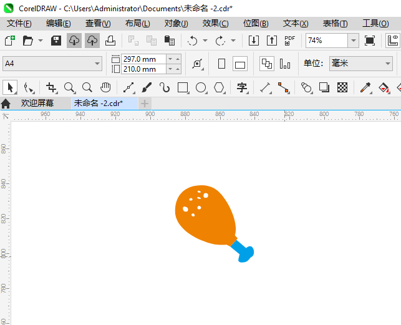
Task: Open the units dropdown showing 毫米
Action: point(361,64)
